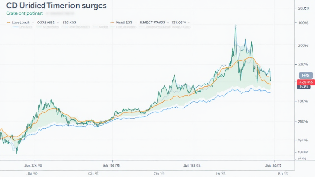The height and width of the screenshot is (177, 315).
Task: Click the blue line legend marker in second row
Action: pos(15,27)
